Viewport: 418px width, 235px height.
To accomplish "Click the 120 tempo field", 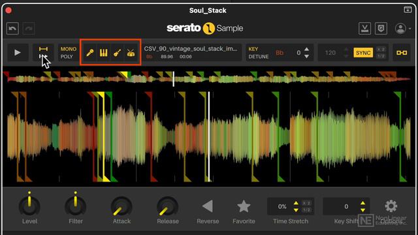I will point(330,53).
